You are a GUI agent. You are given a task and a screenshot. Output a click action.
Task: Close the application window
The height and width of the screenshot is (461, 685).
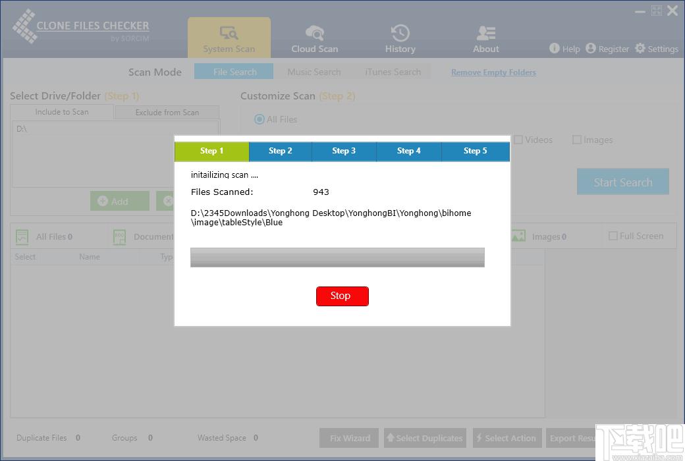(x=672, y=11)
